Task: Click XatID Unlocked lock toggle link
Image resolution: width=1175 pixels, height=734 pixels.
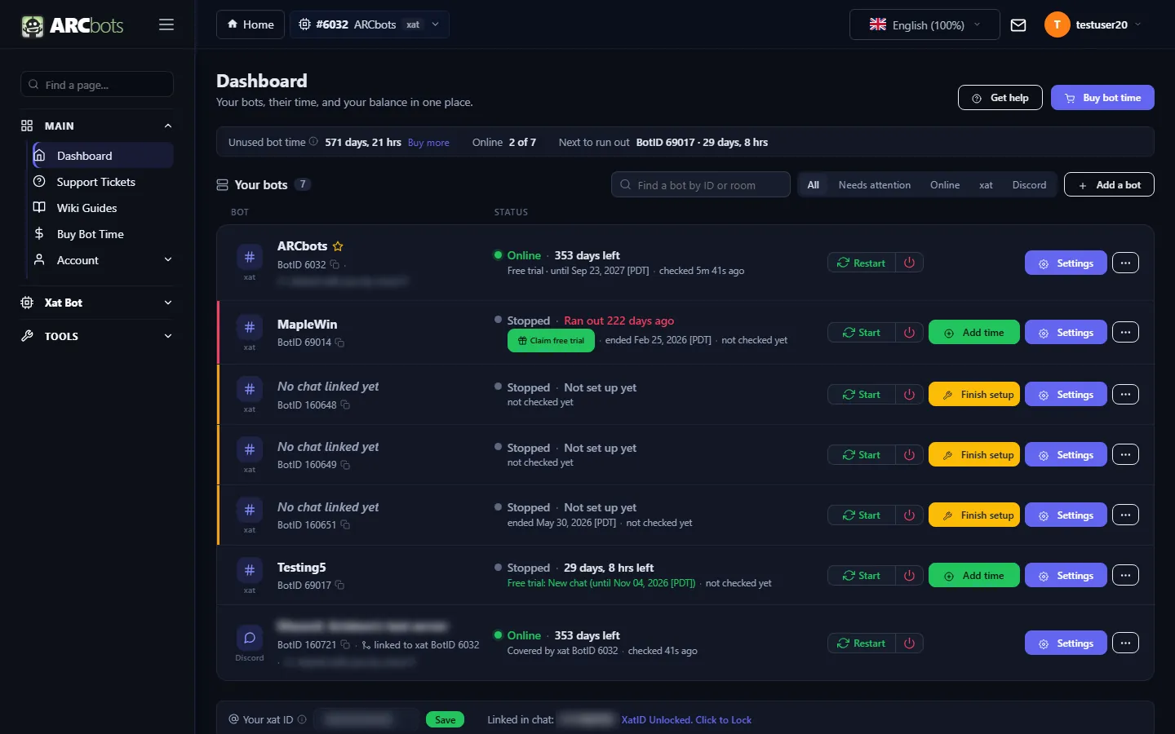Action: pyautogui.click(x=686, y=720)
